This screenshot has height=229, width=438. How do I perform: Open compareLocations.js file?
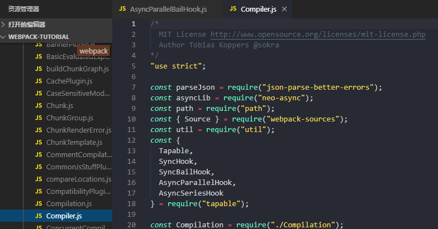[x=79, y=179]
